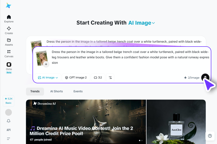This screenshot has height=144, width=217.
Task: Click the user profile avatar
Action: [9, 112]
